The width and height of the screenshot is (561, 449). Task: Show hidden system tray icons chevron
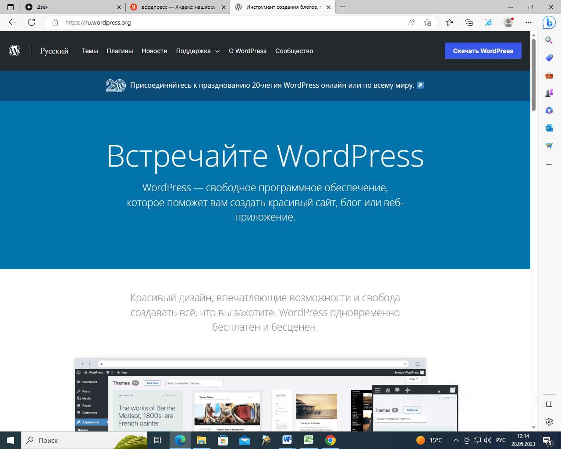456,440
